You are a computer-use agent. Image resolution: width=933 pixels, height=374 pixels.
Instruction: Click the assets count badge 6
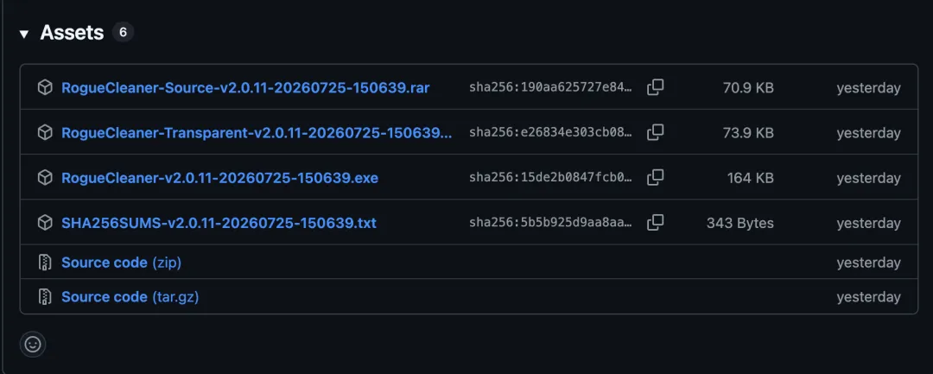(124, 32)
